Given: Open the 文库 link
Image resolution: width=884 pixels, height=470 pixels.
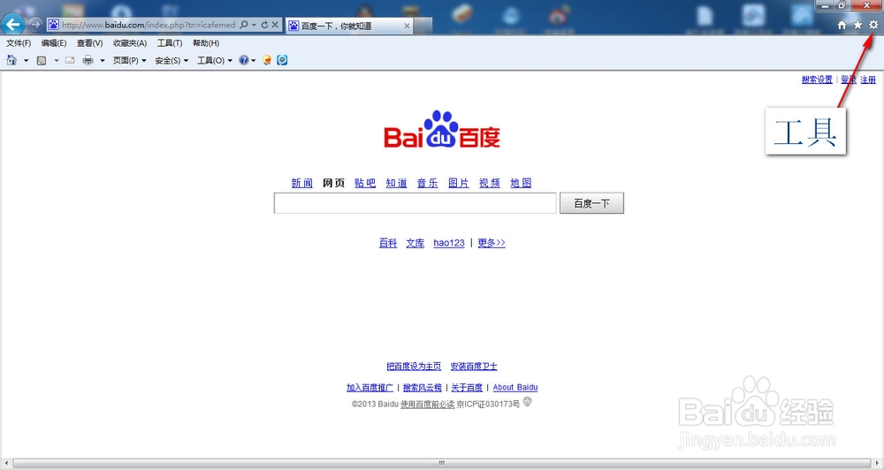Looking at the screenshot, I should coord(415,243).
